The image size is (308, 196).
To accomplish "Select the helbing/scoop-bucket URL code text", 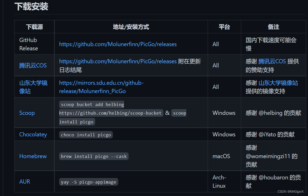I will pos(111,113).
